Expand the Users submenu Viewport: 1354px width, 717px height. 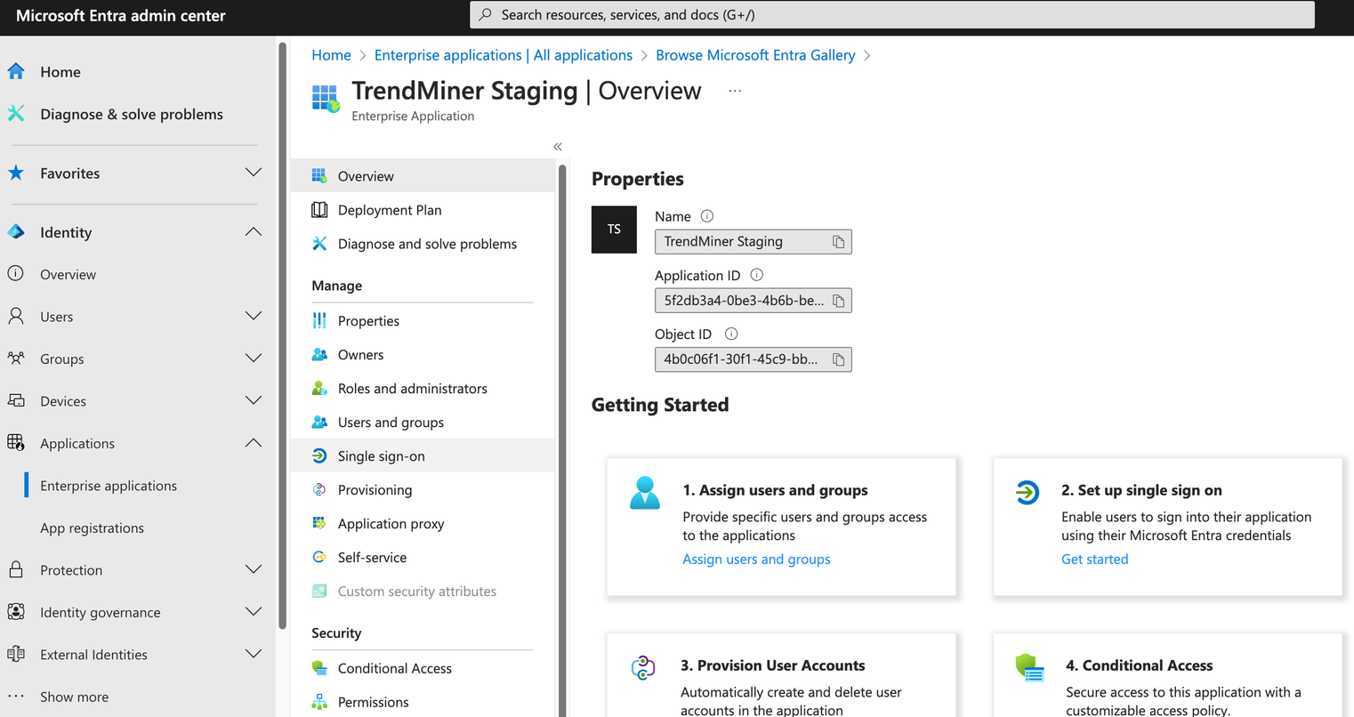coord(253,317)
